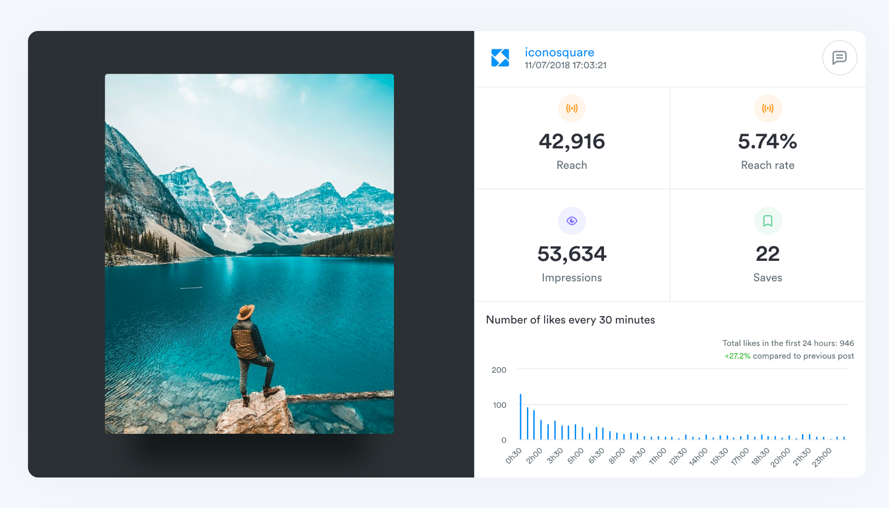Click the 53,634 Impressions metric

tap(572, 254)
